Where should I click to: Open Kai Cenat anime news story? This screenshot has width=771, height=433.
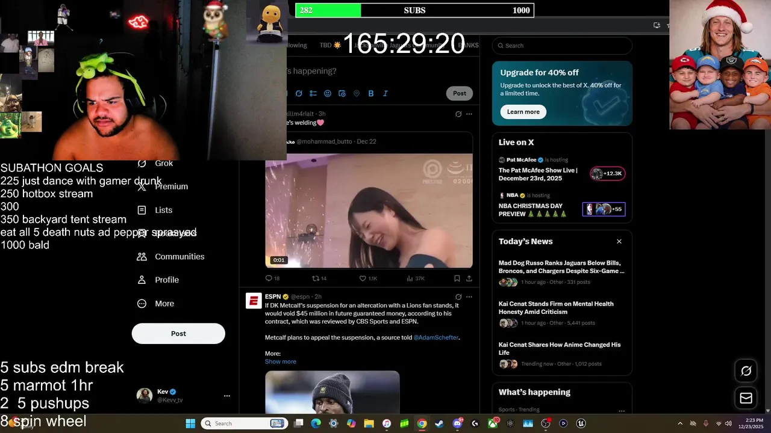coord(560,349)
